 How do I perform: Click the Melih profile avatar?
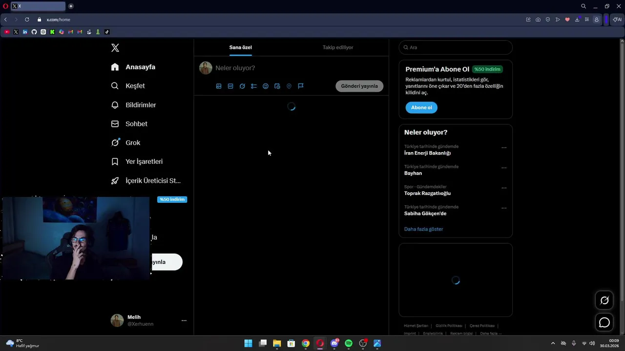click(117, 320)
